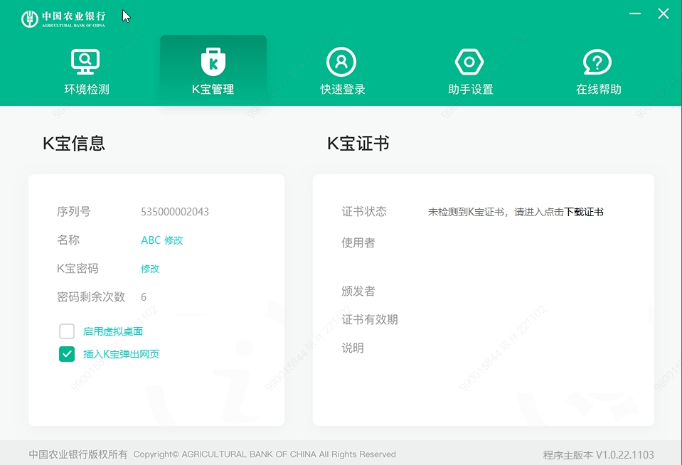Open the 环境检测 environment check icon

point(85,62)
